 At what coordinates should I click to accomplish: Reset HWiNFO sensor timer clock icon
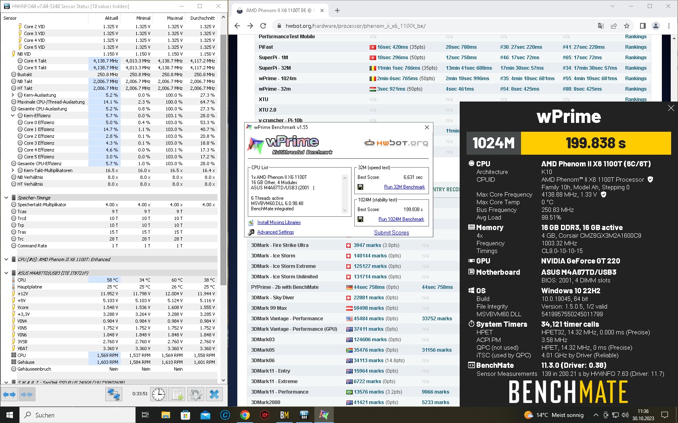(159, 394)
